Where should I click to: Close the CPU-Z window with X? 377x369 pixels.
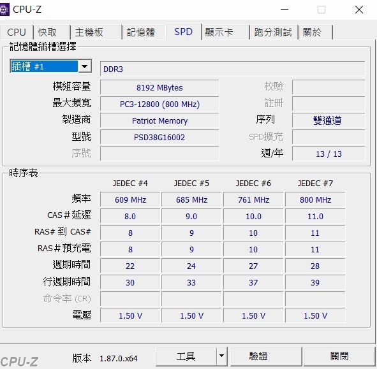tap(359, 10)
